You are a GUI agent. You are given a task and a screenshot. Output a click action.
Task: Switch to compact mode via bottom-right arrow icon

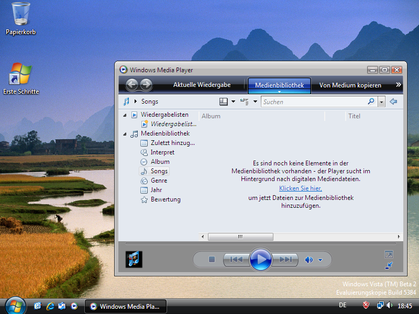(x=389, y=266)
